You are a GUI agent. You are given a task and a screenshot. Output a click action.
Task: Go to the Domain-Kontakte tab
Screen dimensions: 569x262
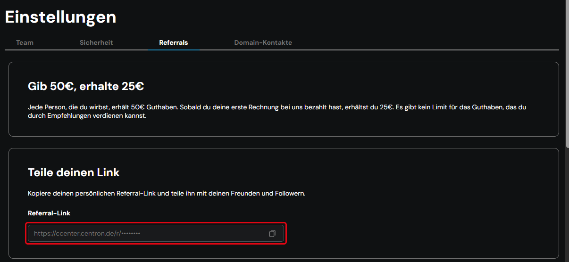263,42
